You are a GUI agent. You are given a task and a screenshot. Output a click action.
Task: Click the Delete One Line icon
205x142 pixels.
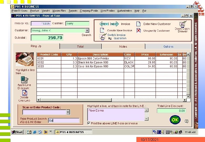point(25,93)
